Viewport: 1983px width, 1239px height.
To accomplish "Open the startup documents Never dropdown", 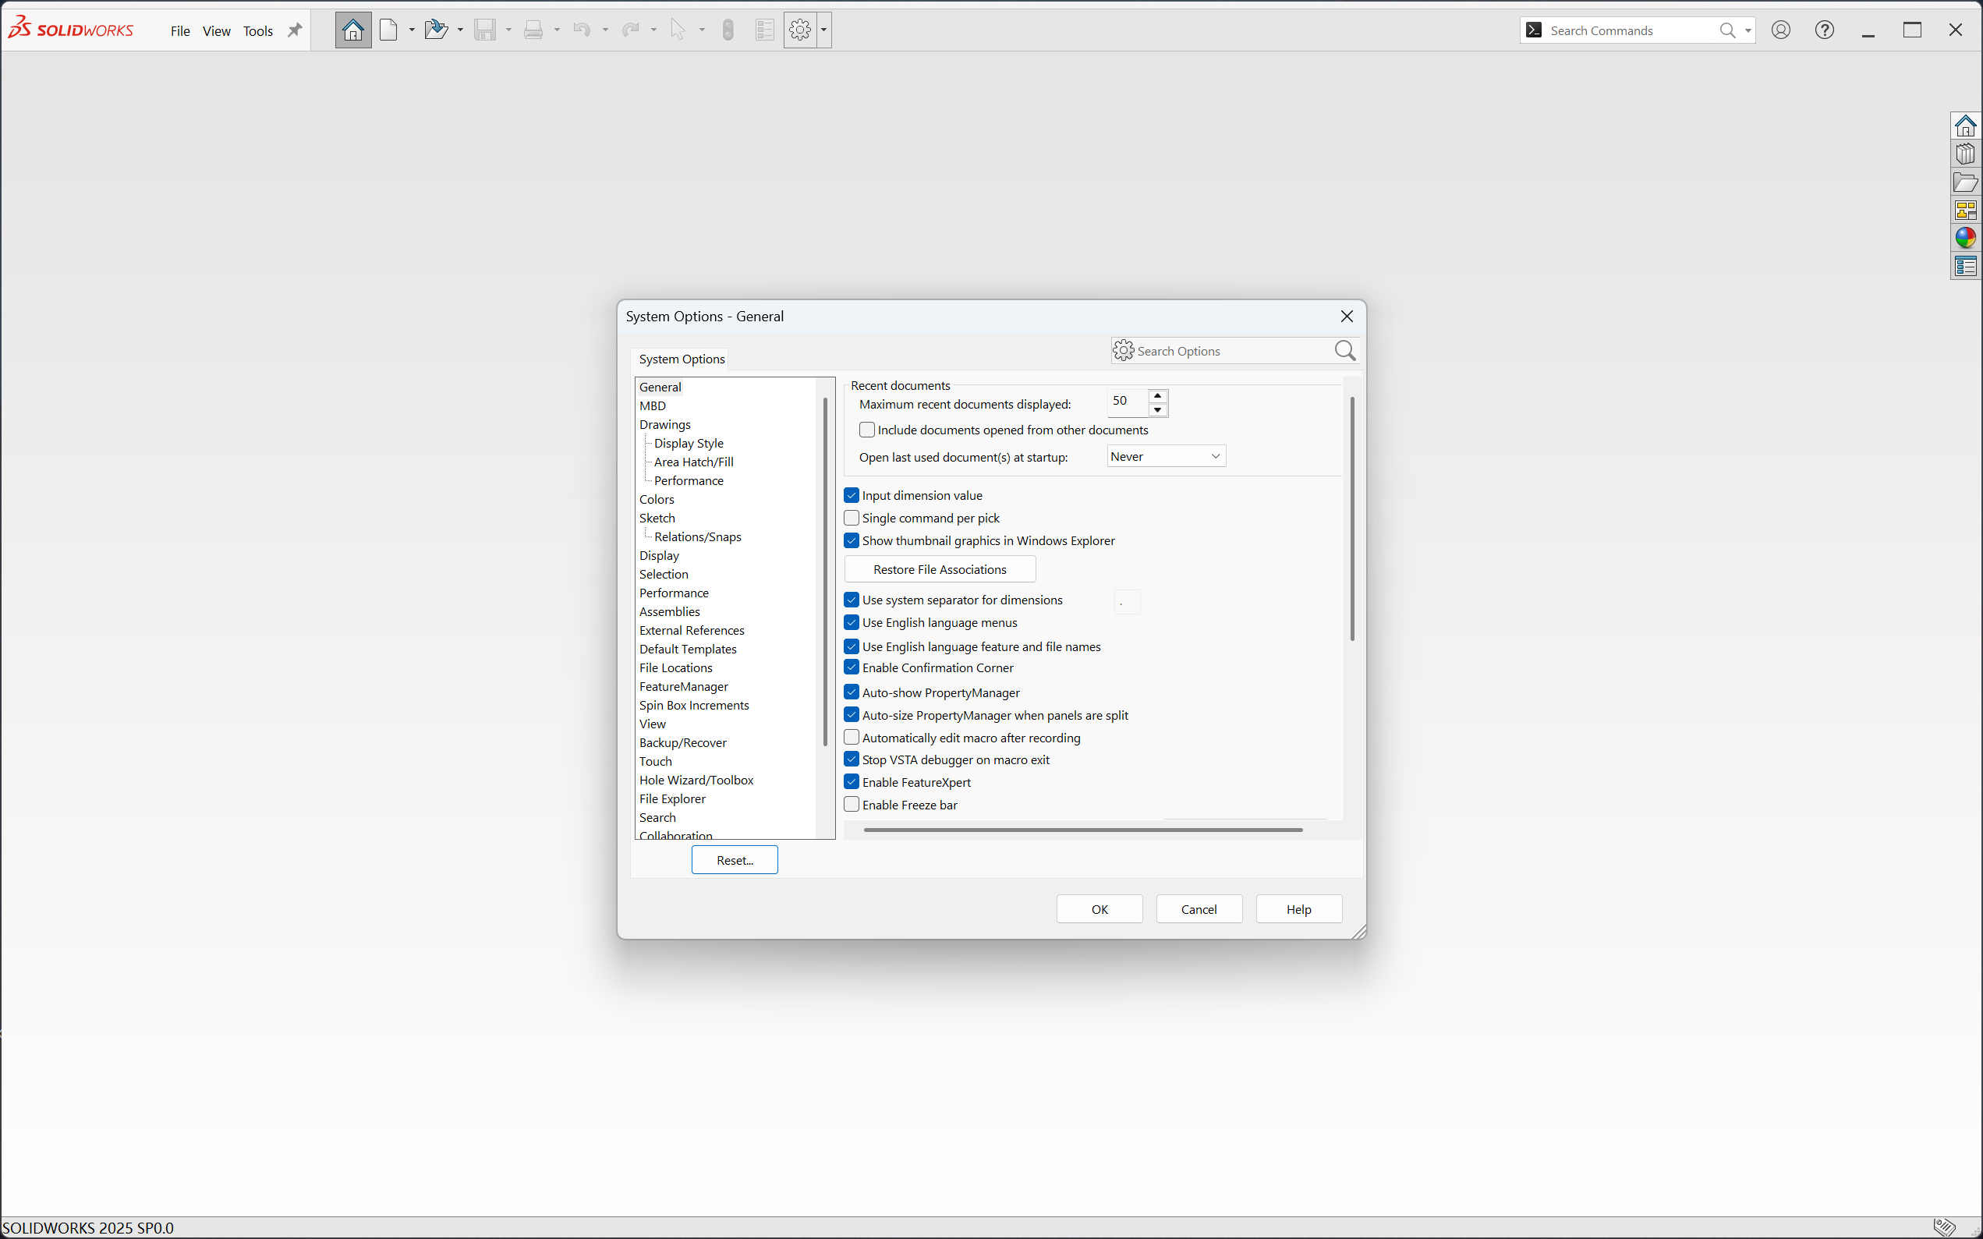I will click(1165, 456).
